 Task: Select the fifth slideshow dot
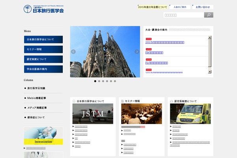pos(111,81)
